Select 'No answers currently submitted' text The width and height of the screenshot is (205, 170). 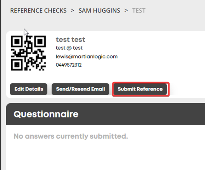coord(71,136)
